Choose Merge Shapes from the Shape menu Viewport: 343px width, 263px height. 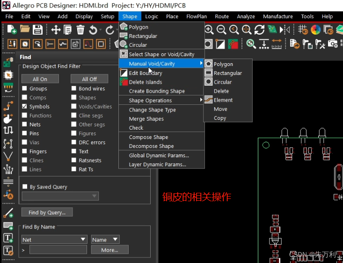point(146,119)
